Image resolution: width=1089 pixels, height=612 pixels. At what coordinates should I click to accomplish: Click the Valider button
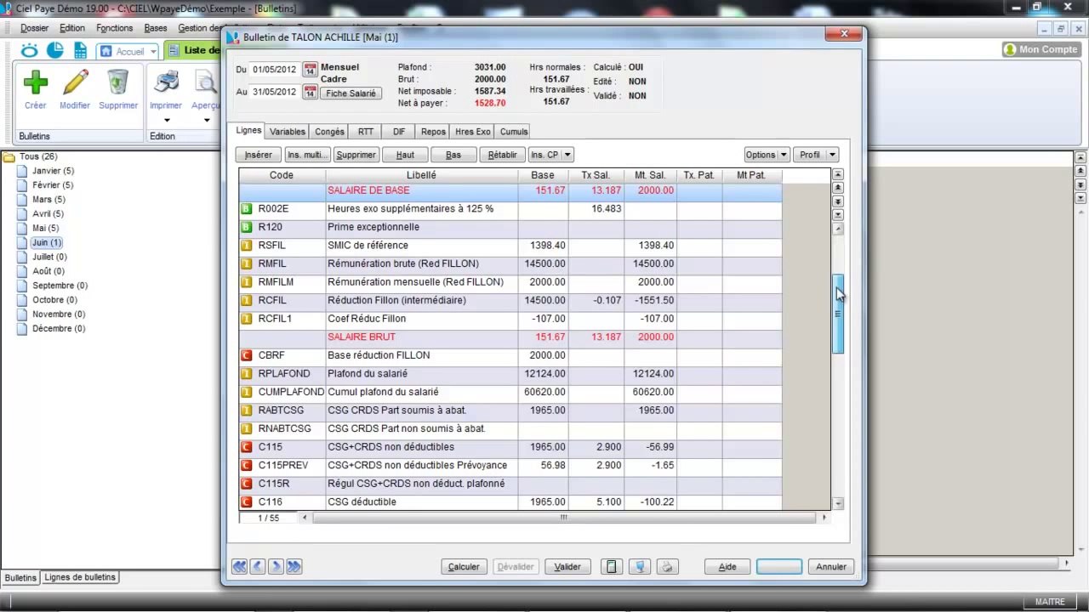(x=567, y=567)
